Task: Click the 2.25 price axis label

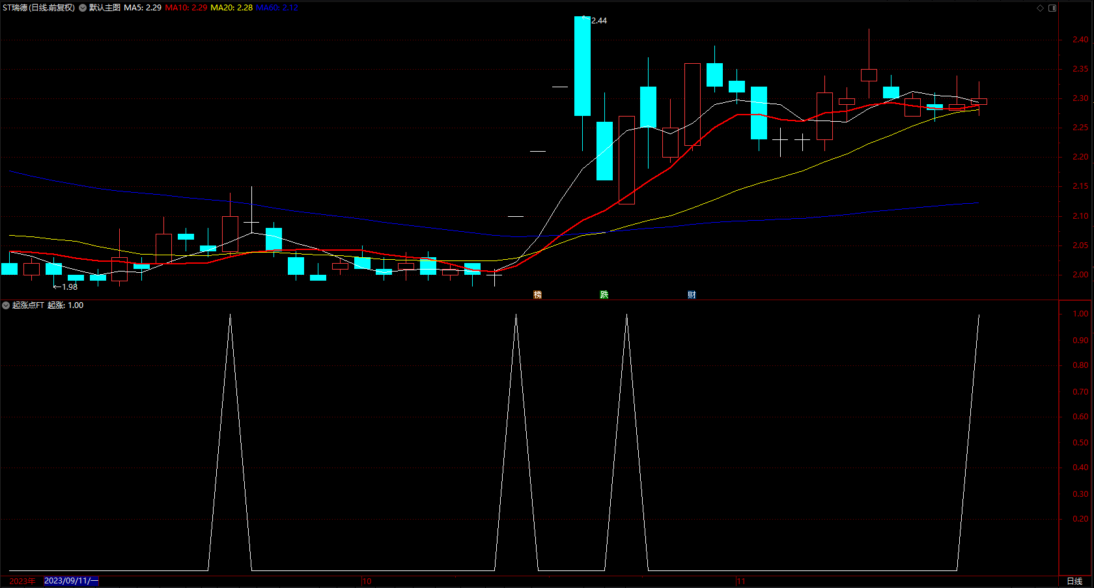Action: point(1080,128)
